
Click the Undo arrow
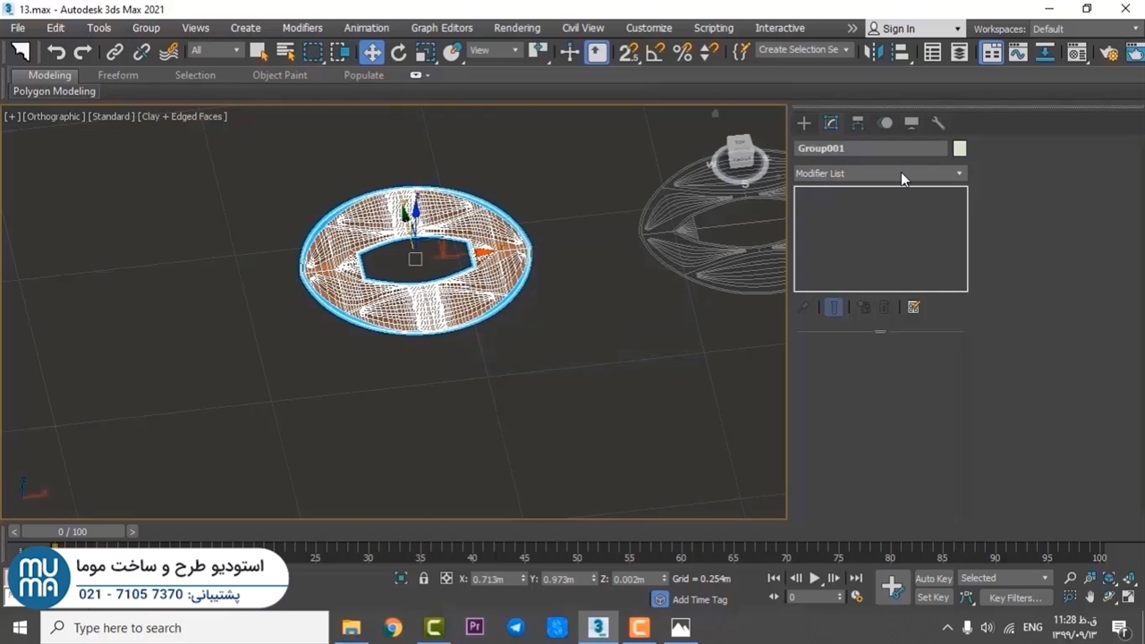pyautogui.click(x=56, y=52)
